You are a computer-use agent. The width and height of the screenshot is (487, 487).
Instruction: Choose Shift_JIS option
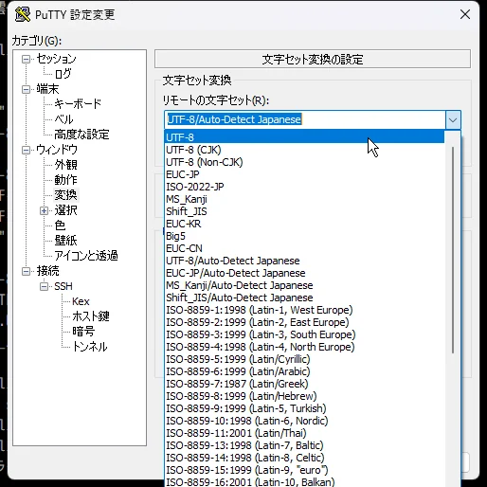[x=304, y=211]
